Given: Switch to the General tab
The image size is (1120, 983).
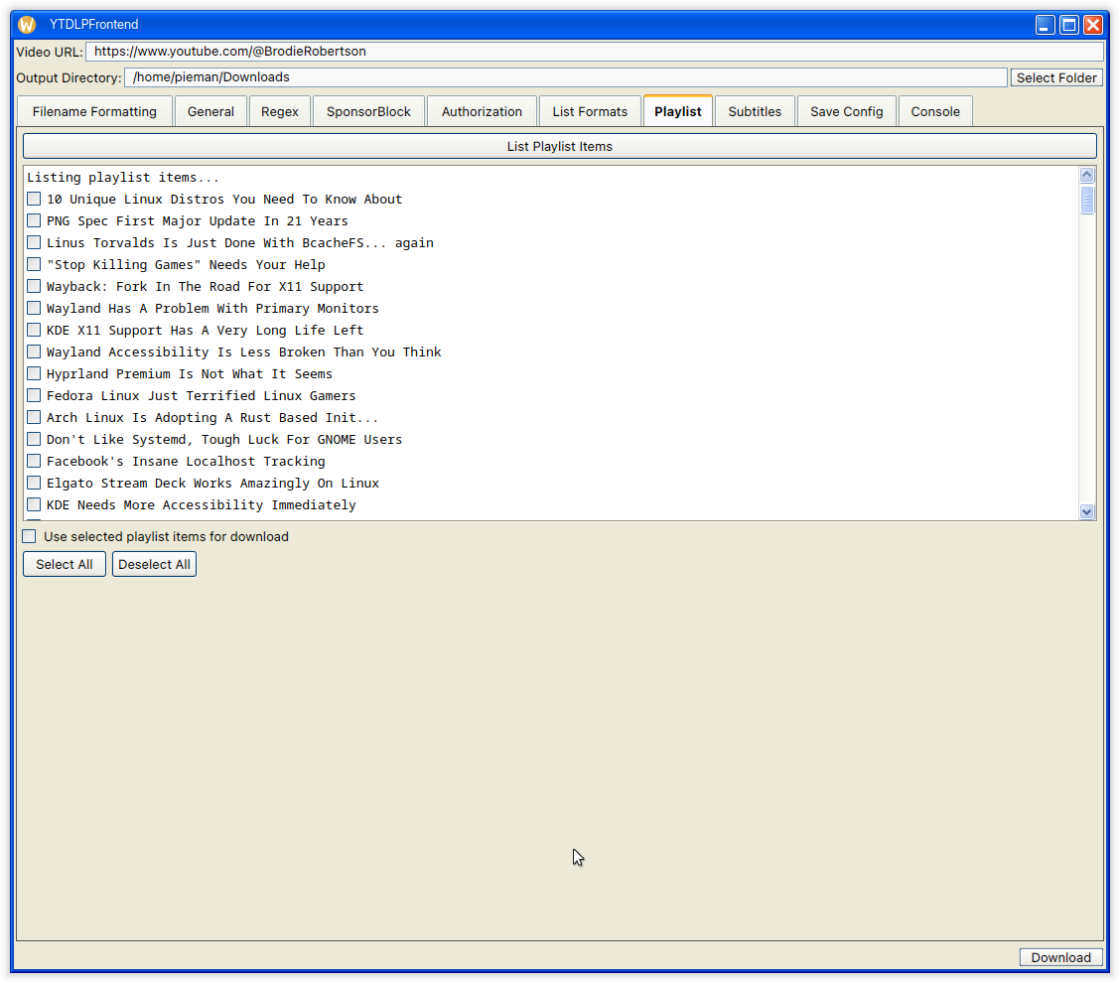Looking at the screenshot, I should (210, 111).
